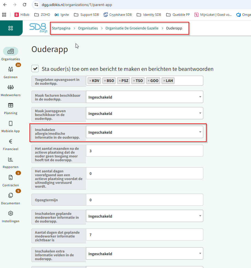251x268 pixels.
Task: Click the 'Aantal dagen dat geplande' field
Action: coord(145,235)
